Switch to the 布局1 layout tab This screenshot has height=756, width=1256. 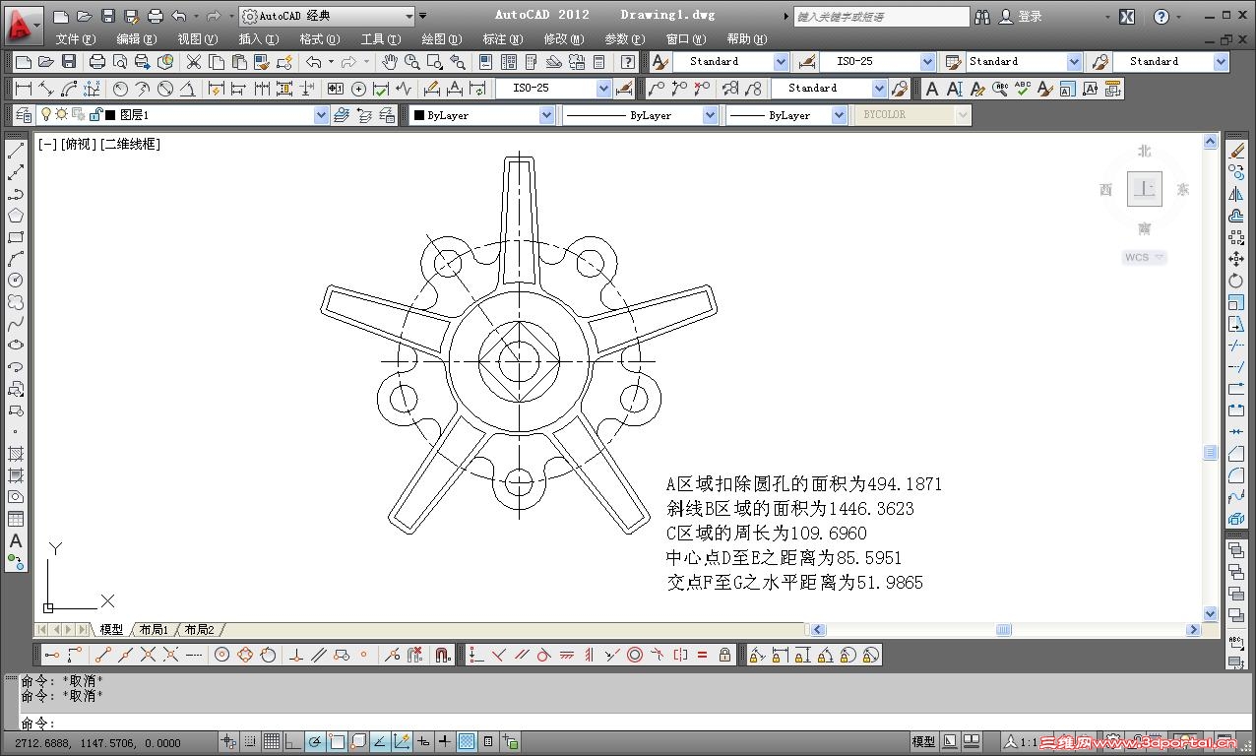(x=153, y=629)
